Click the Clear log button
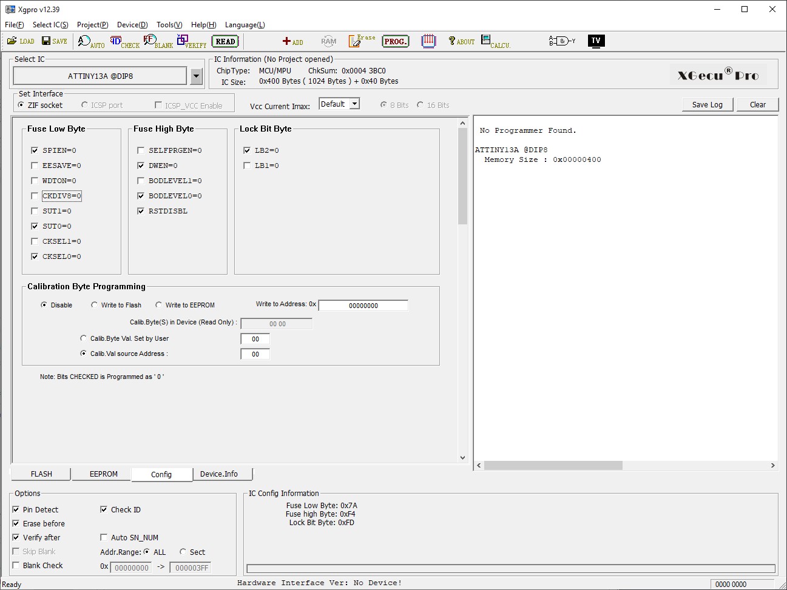 point(757,104)
